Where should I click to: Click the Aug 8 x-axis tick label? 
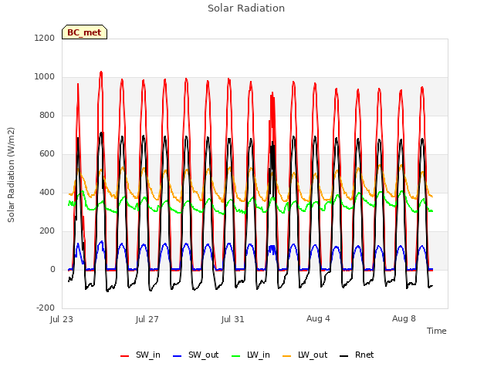click(x=404, y=318)
